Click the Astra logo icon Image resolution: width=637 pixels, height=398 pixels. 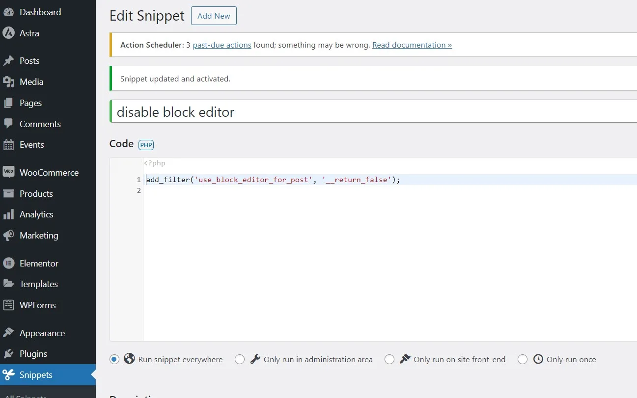pyautogui.click(x=8, y=33)
